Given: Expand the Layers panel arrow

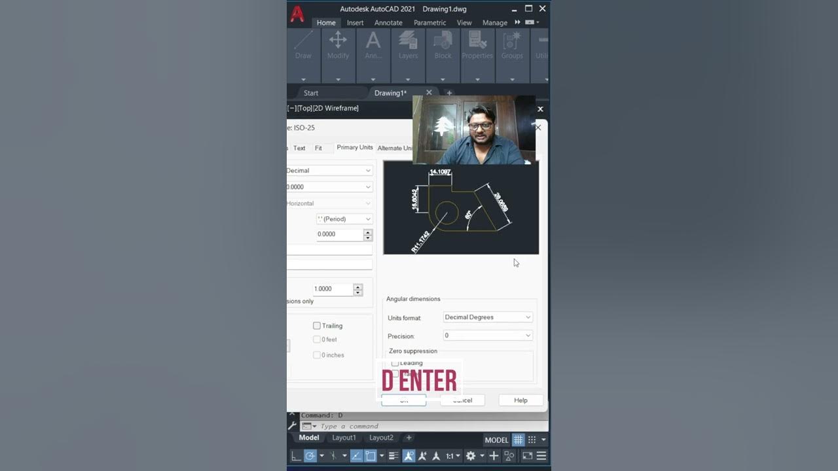Looking at the screenshot, I should click(408, 79).
